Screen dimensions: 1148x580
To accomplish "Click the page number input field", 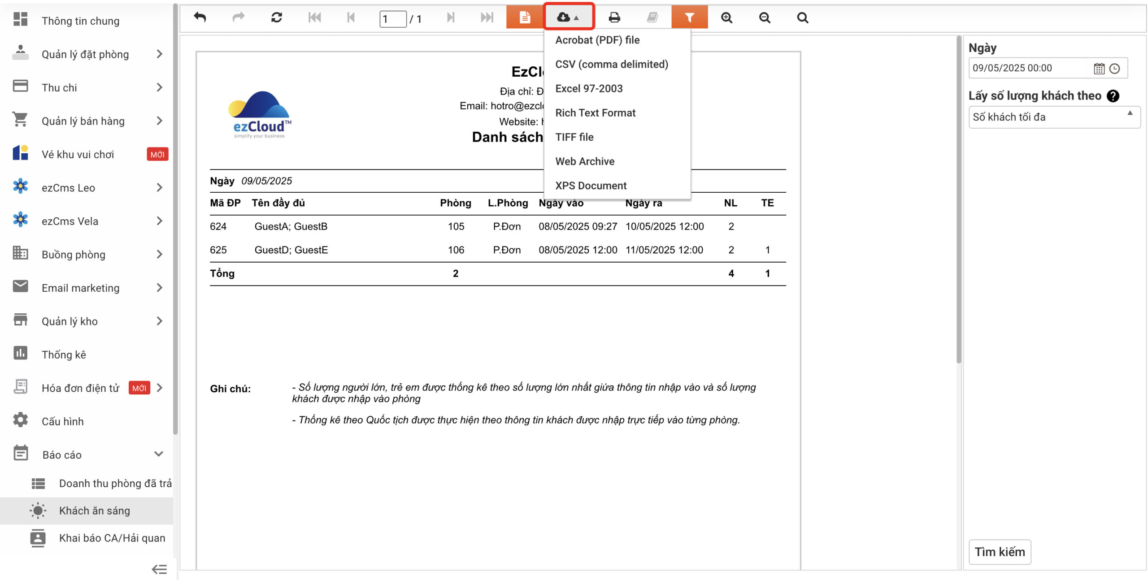I will coord(392,19).
